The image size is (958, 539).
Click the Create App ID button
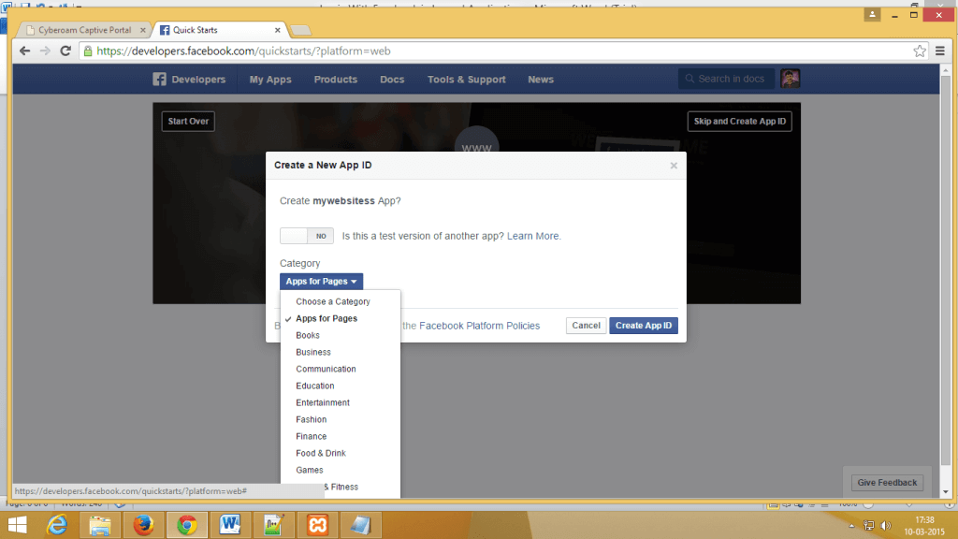(x=644, y=326)
